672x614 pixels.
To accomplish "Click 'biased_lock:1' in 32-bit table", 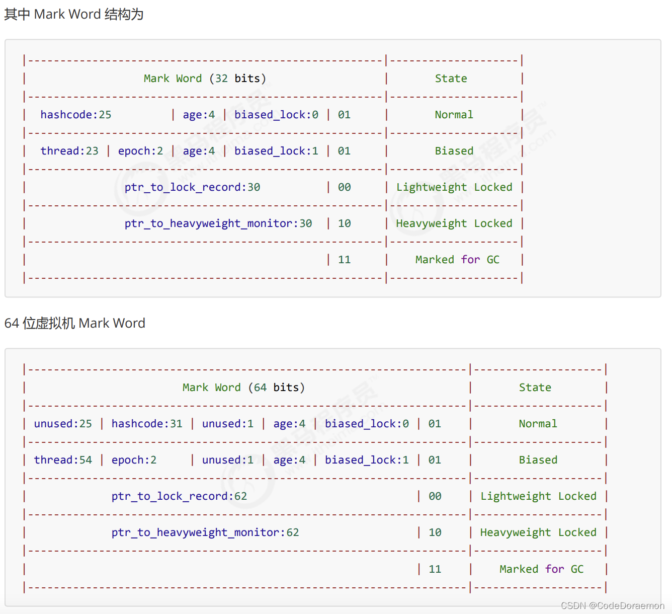I will click(276, 151).
